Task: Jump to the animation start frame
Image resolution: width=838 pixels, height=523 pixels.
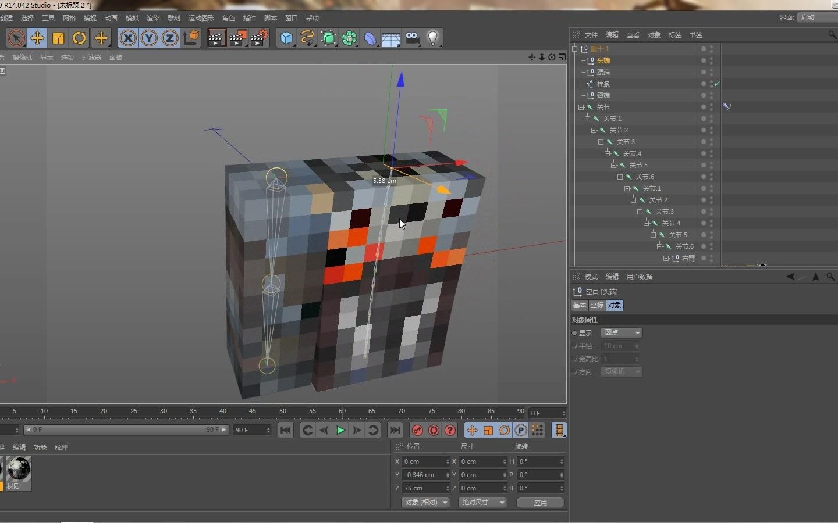Action: (285, 430)
